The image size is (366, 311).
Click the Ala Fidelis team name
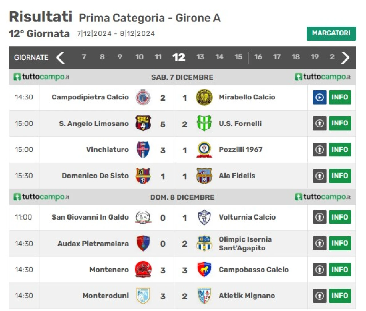click(x=237, y=176)
